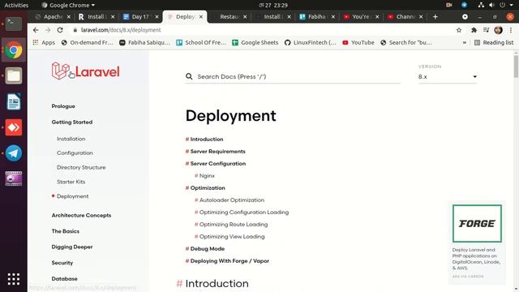
Task: Open the video editor dock icon
Action: coord(14,178)
